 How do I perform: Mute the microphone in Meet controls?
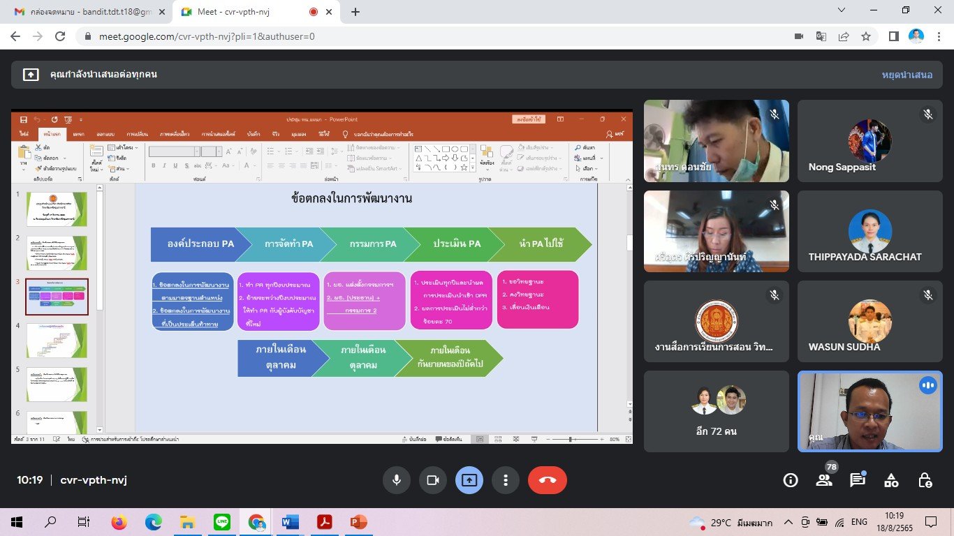pos(396,480)
